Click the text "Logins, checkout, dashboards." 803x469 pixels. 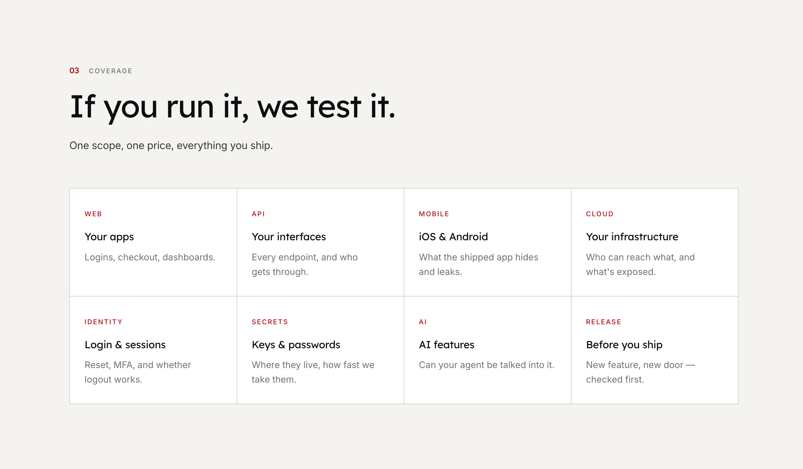click(x=150, y=257)
